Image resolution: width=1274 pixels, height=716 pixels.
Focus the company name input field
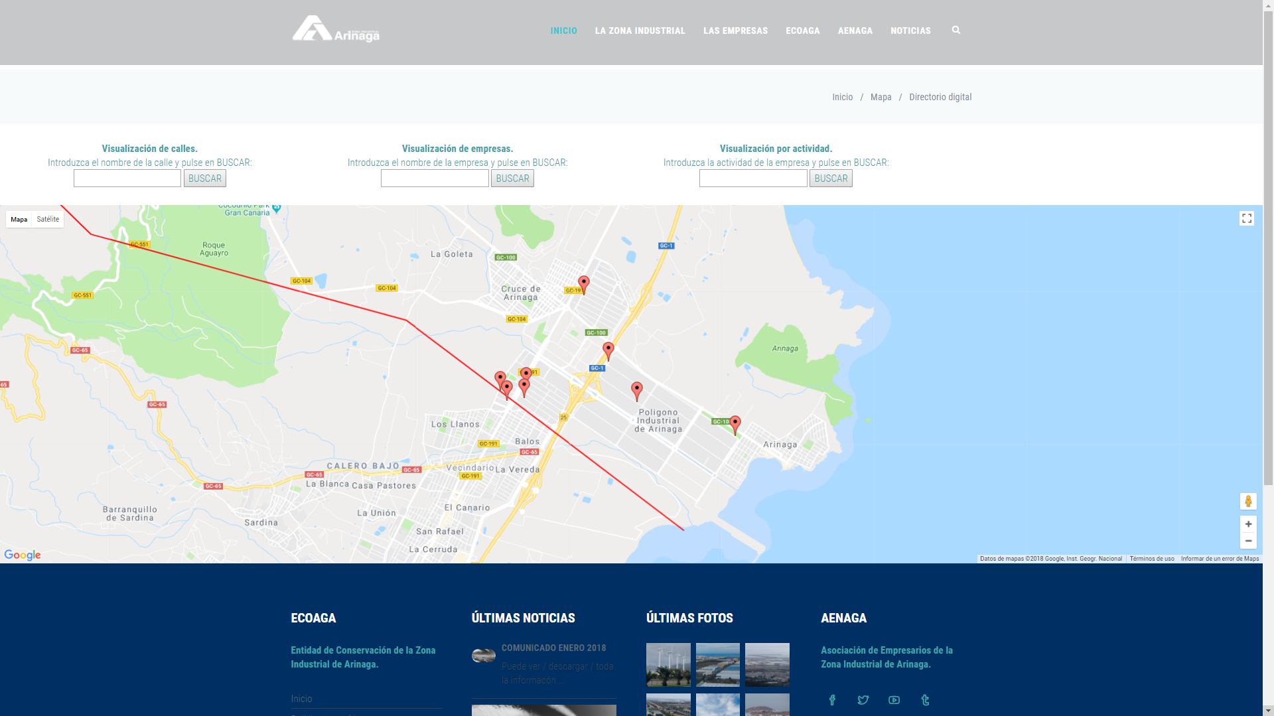pyautogui.click(x=435, y=179)
